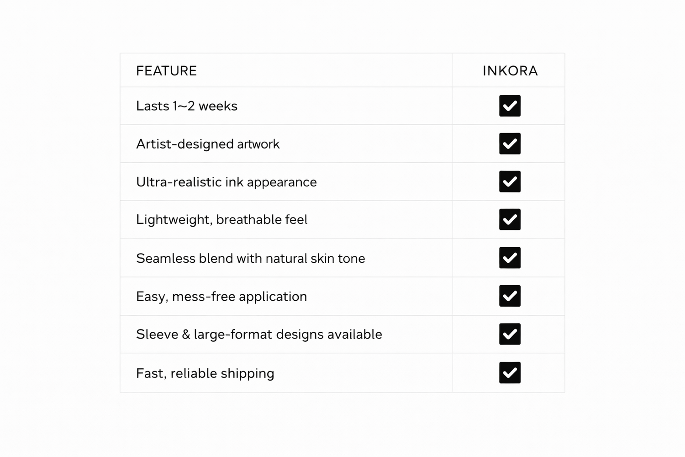Click 'Seamless blend with natural skin tone'
The width and height of the screenshot is (685, 457).
coord(250,258)
